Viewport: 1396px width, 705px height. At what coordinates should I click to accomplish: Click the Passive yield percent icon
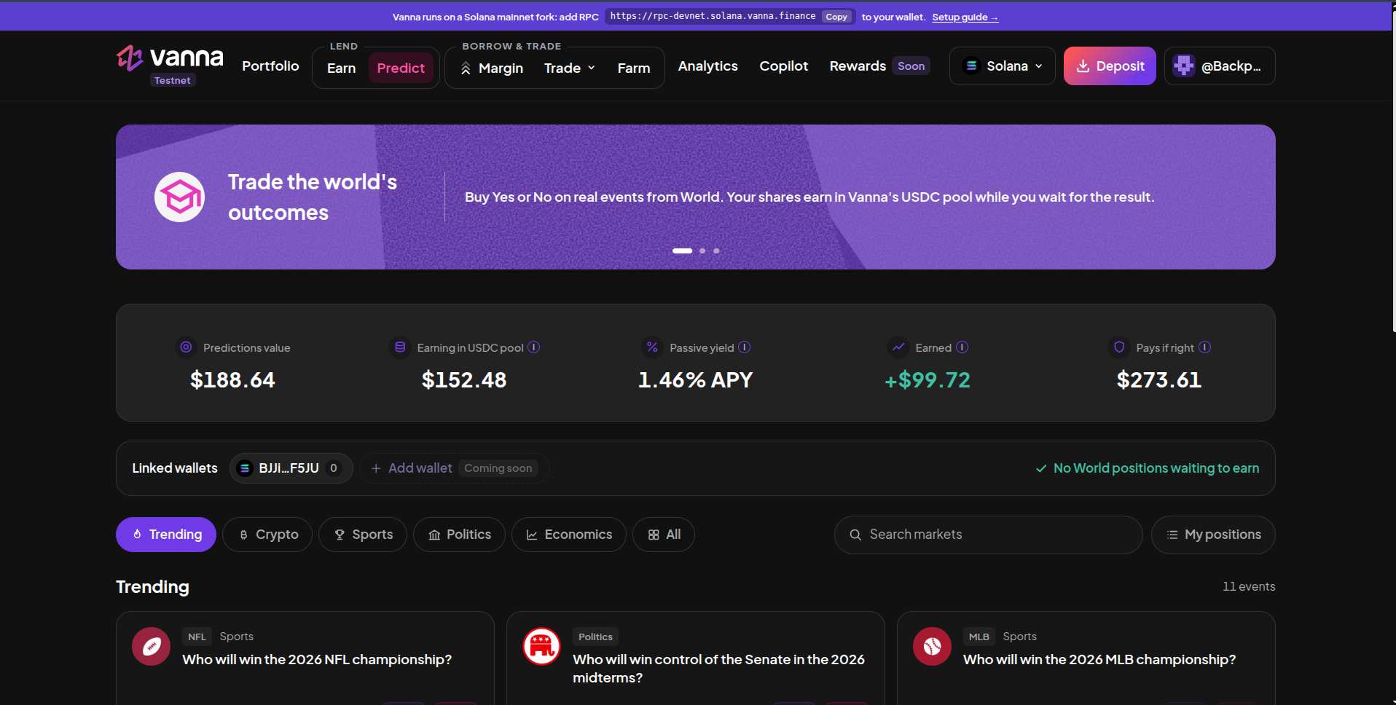point(652,347)
